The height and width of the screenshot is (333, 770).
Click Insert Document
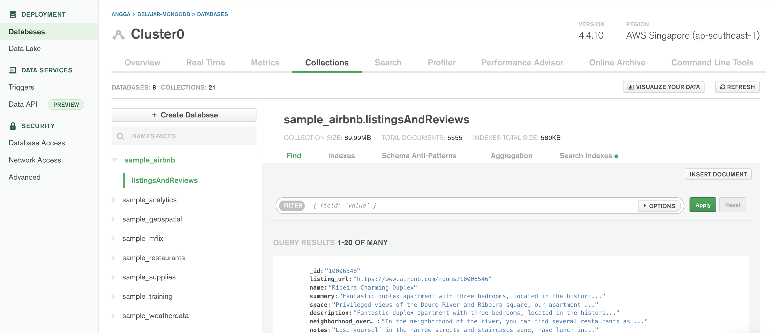point(718,175)
